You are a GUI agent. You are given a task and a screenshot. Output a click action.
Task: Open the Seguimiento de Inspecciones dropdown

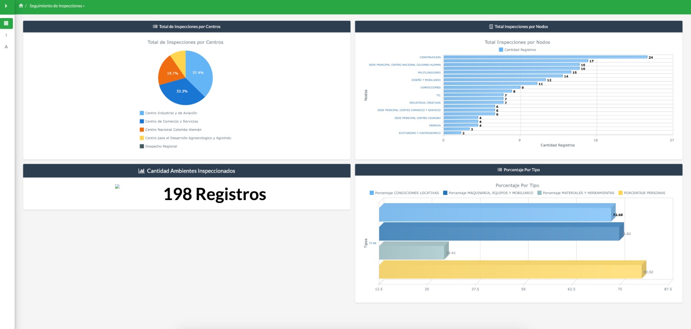[57, 6]
